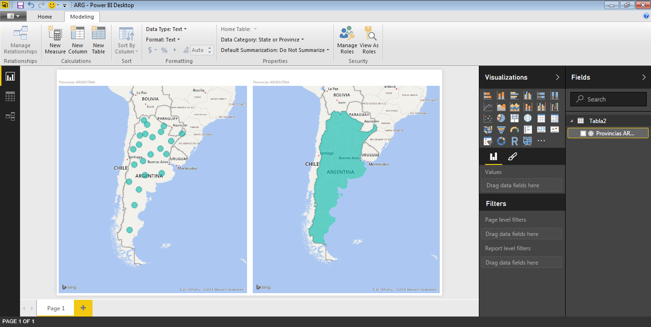
Task: Click Manage Relationships button
Action: (x=21, y=40)
